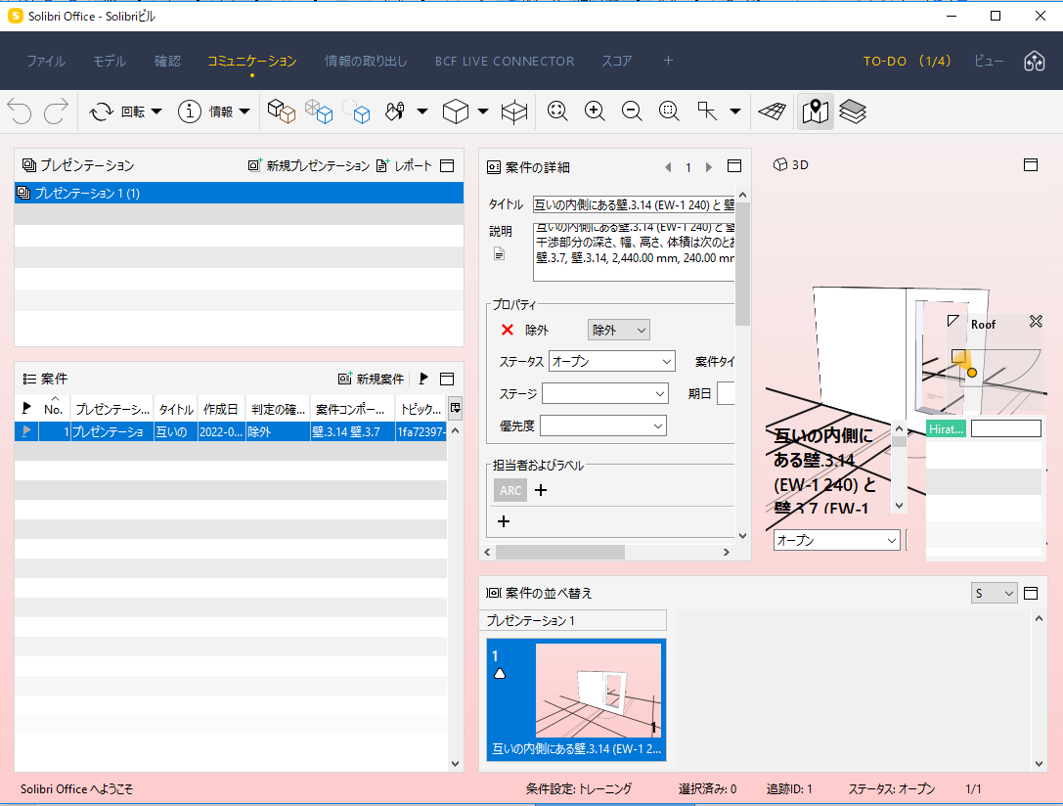Open the ステータス dropdown showing オープン
The width and height of the screenshot is (1063, 806).
pyautogui.click(x=612, y=361)
